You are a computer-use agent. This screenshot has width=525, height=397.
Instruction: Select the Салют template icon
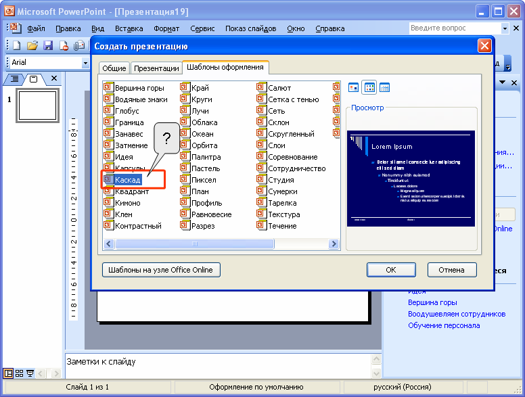pyautogui.click(x=262, y=87)
